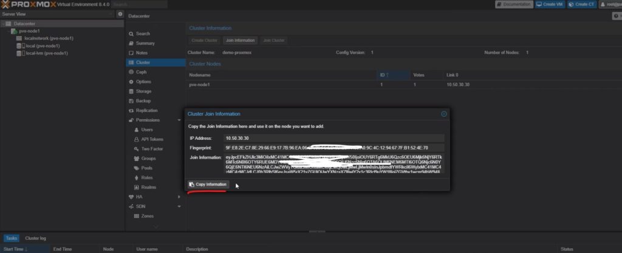Click the Join Cluster button
Viewport: 622px width, 253px height.
(274, 41)
